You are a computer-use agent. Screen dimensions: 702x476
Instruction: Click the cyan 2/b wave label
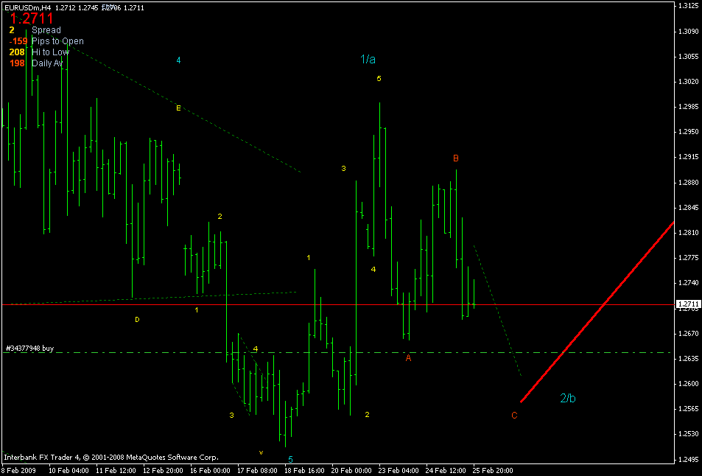pos(568,396)
